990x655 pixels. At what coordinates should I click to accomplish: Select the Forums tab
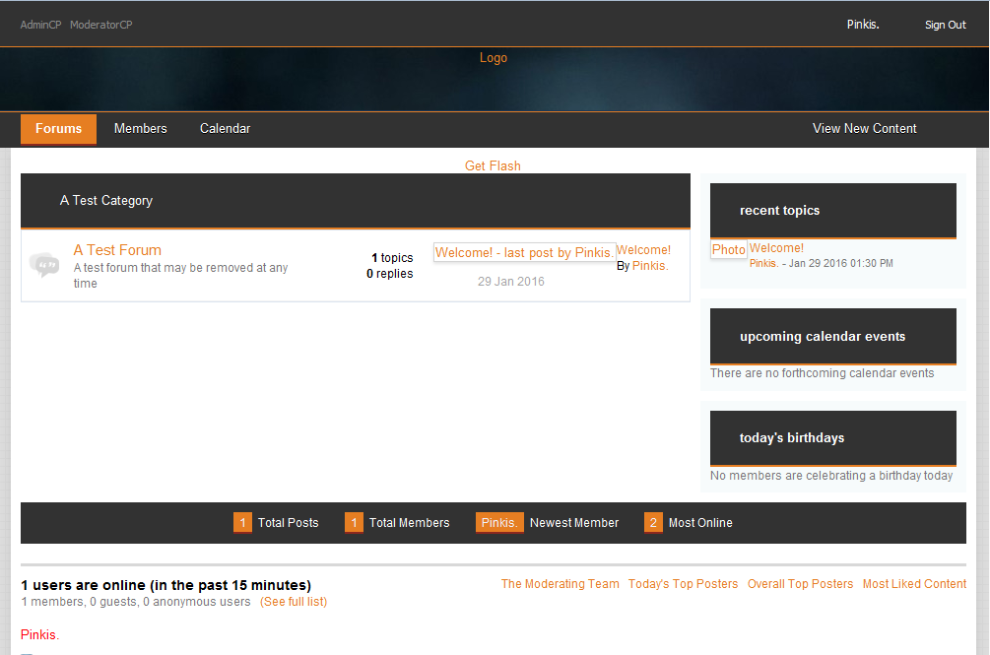(x=59, y=129)
